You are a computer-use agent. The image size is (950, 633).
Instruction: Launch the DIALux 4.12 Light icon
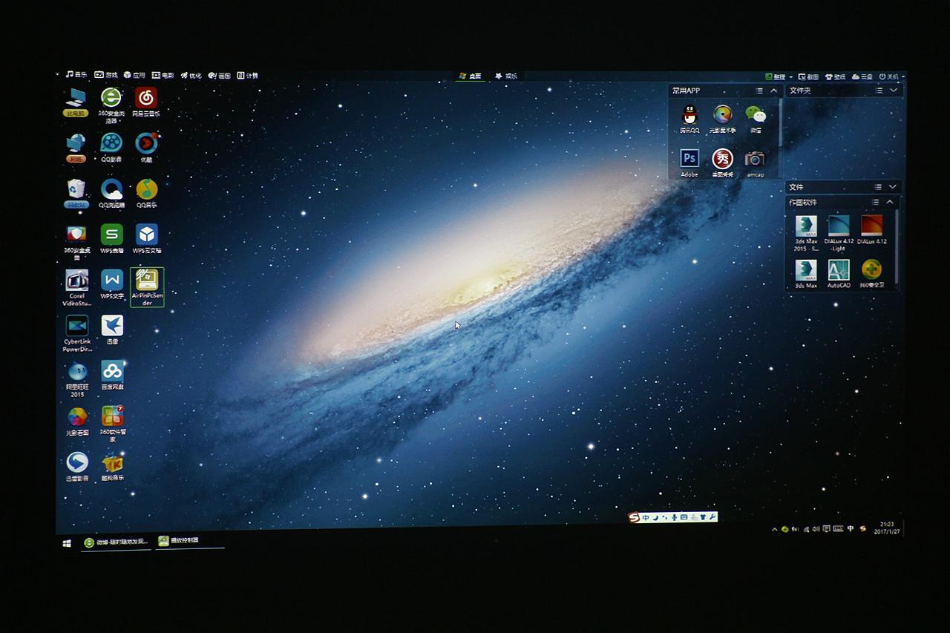839,233
